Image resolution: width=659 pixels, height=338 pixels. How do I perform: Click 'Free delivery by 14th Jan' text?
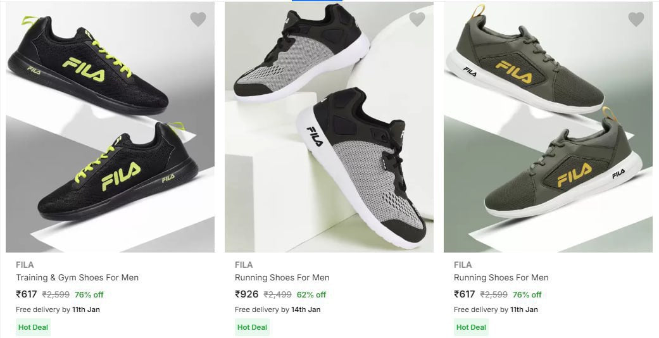277,310
